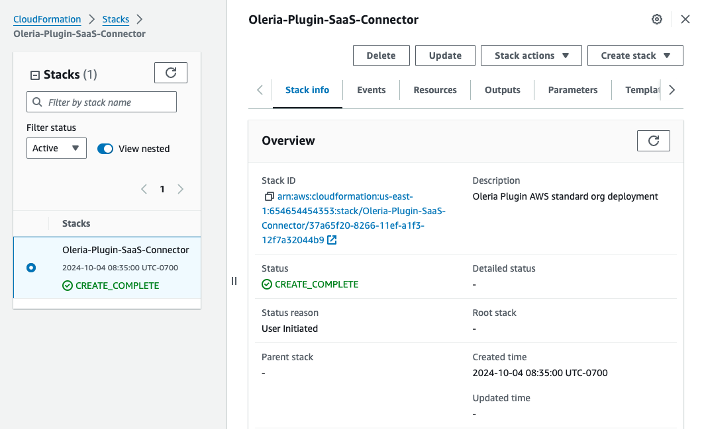Image resolution: width=702 pixels, height=429 pixels.
Task: Close the stack details pane
Action: coord(685,19)
